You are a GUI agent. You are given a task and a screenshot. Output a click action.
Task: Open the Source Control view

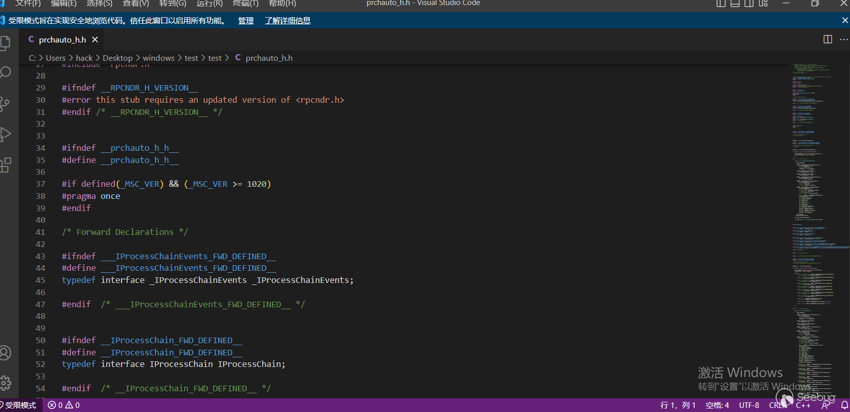5,104
